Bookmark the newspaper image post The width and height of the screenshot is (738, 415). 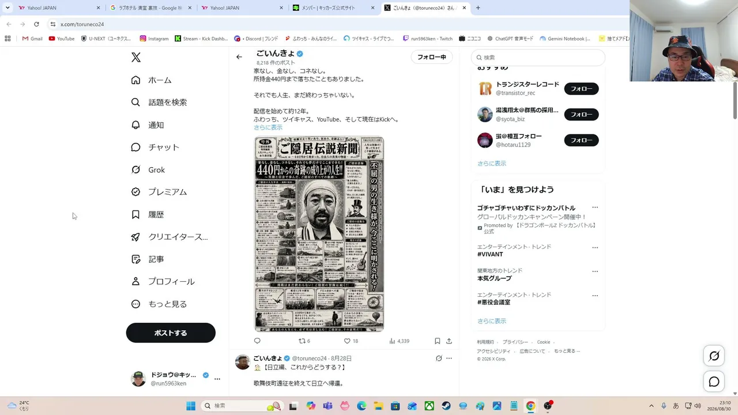coord(438,341)
